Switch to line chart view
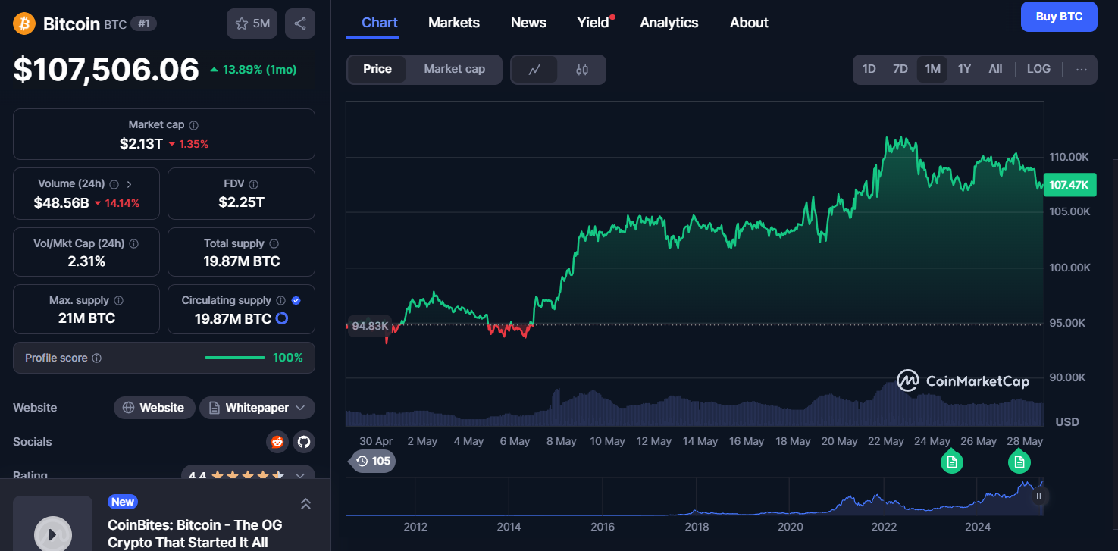 [534, 70]
